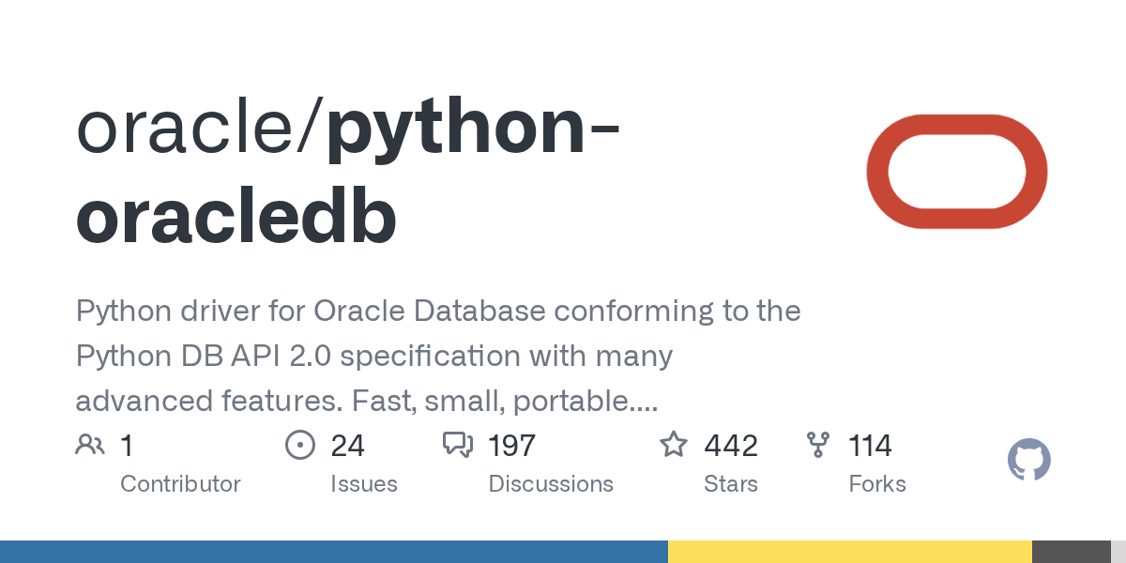Open the Discussions label
The height and width of the screenshot is (563, 1126).
[x=551, y=484]
